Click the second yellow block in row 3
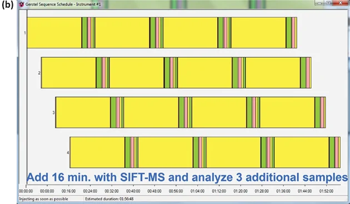 click(x=151, y=112)
